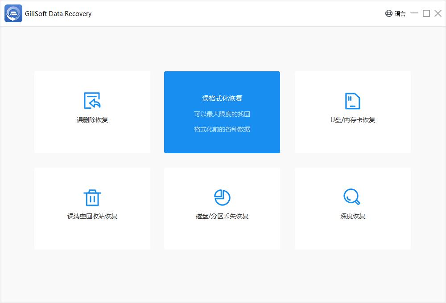The width and height of the screenshot is (446, 303).
Task: Open the highlighted 误格式化恢复 card title
Action: [x=222, y=98]
